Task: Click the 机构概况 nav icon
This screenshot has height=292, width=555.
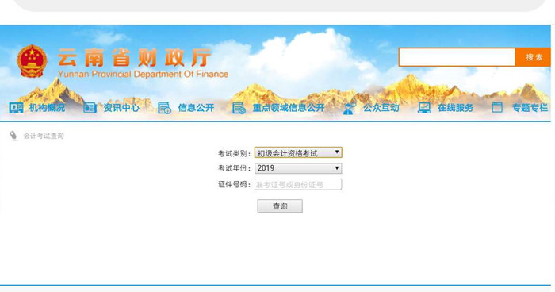Action: (x=17, y=108)
